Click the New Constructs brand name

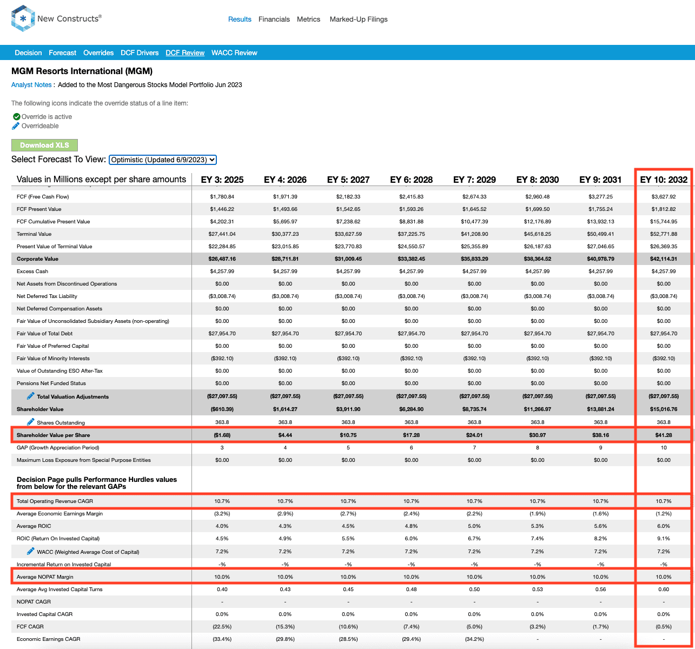click(69, 18)
